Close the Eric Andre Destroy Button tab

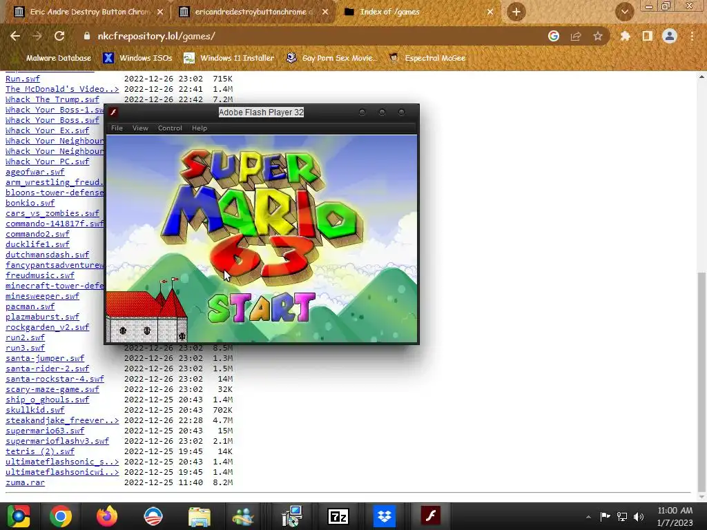click(x=160, y=12)
